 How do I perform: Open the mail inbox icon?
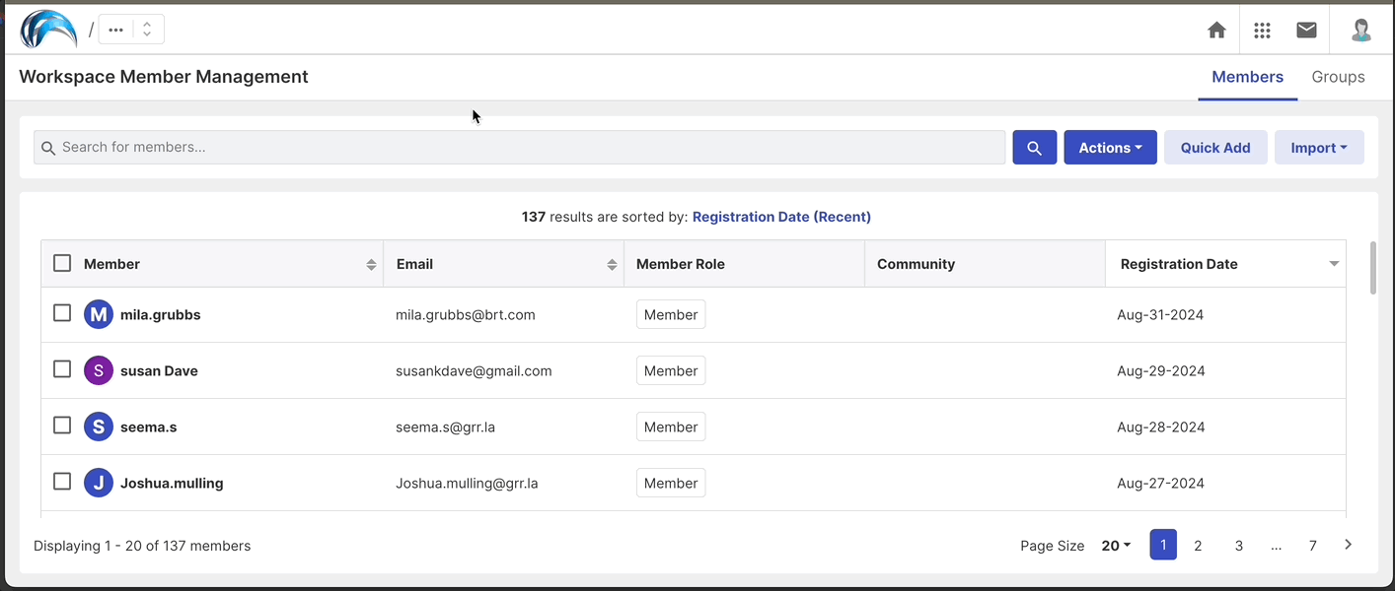tap(1306, 30)
